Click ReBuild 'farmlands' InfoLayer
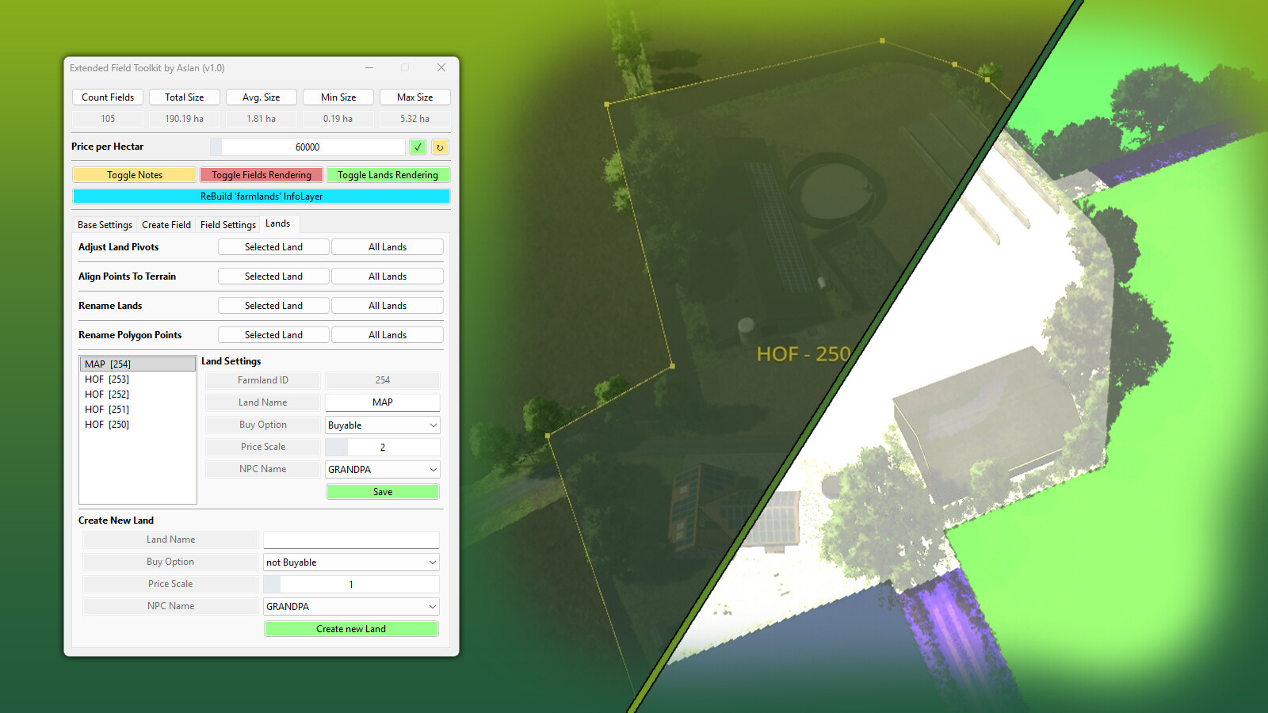Viewport: 1268px width, 713px height. click(x=262, y=196)
